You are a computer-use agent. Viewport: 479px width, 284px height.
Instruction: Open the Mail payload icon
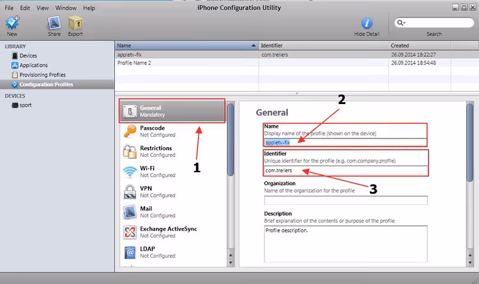click(130, 212)
